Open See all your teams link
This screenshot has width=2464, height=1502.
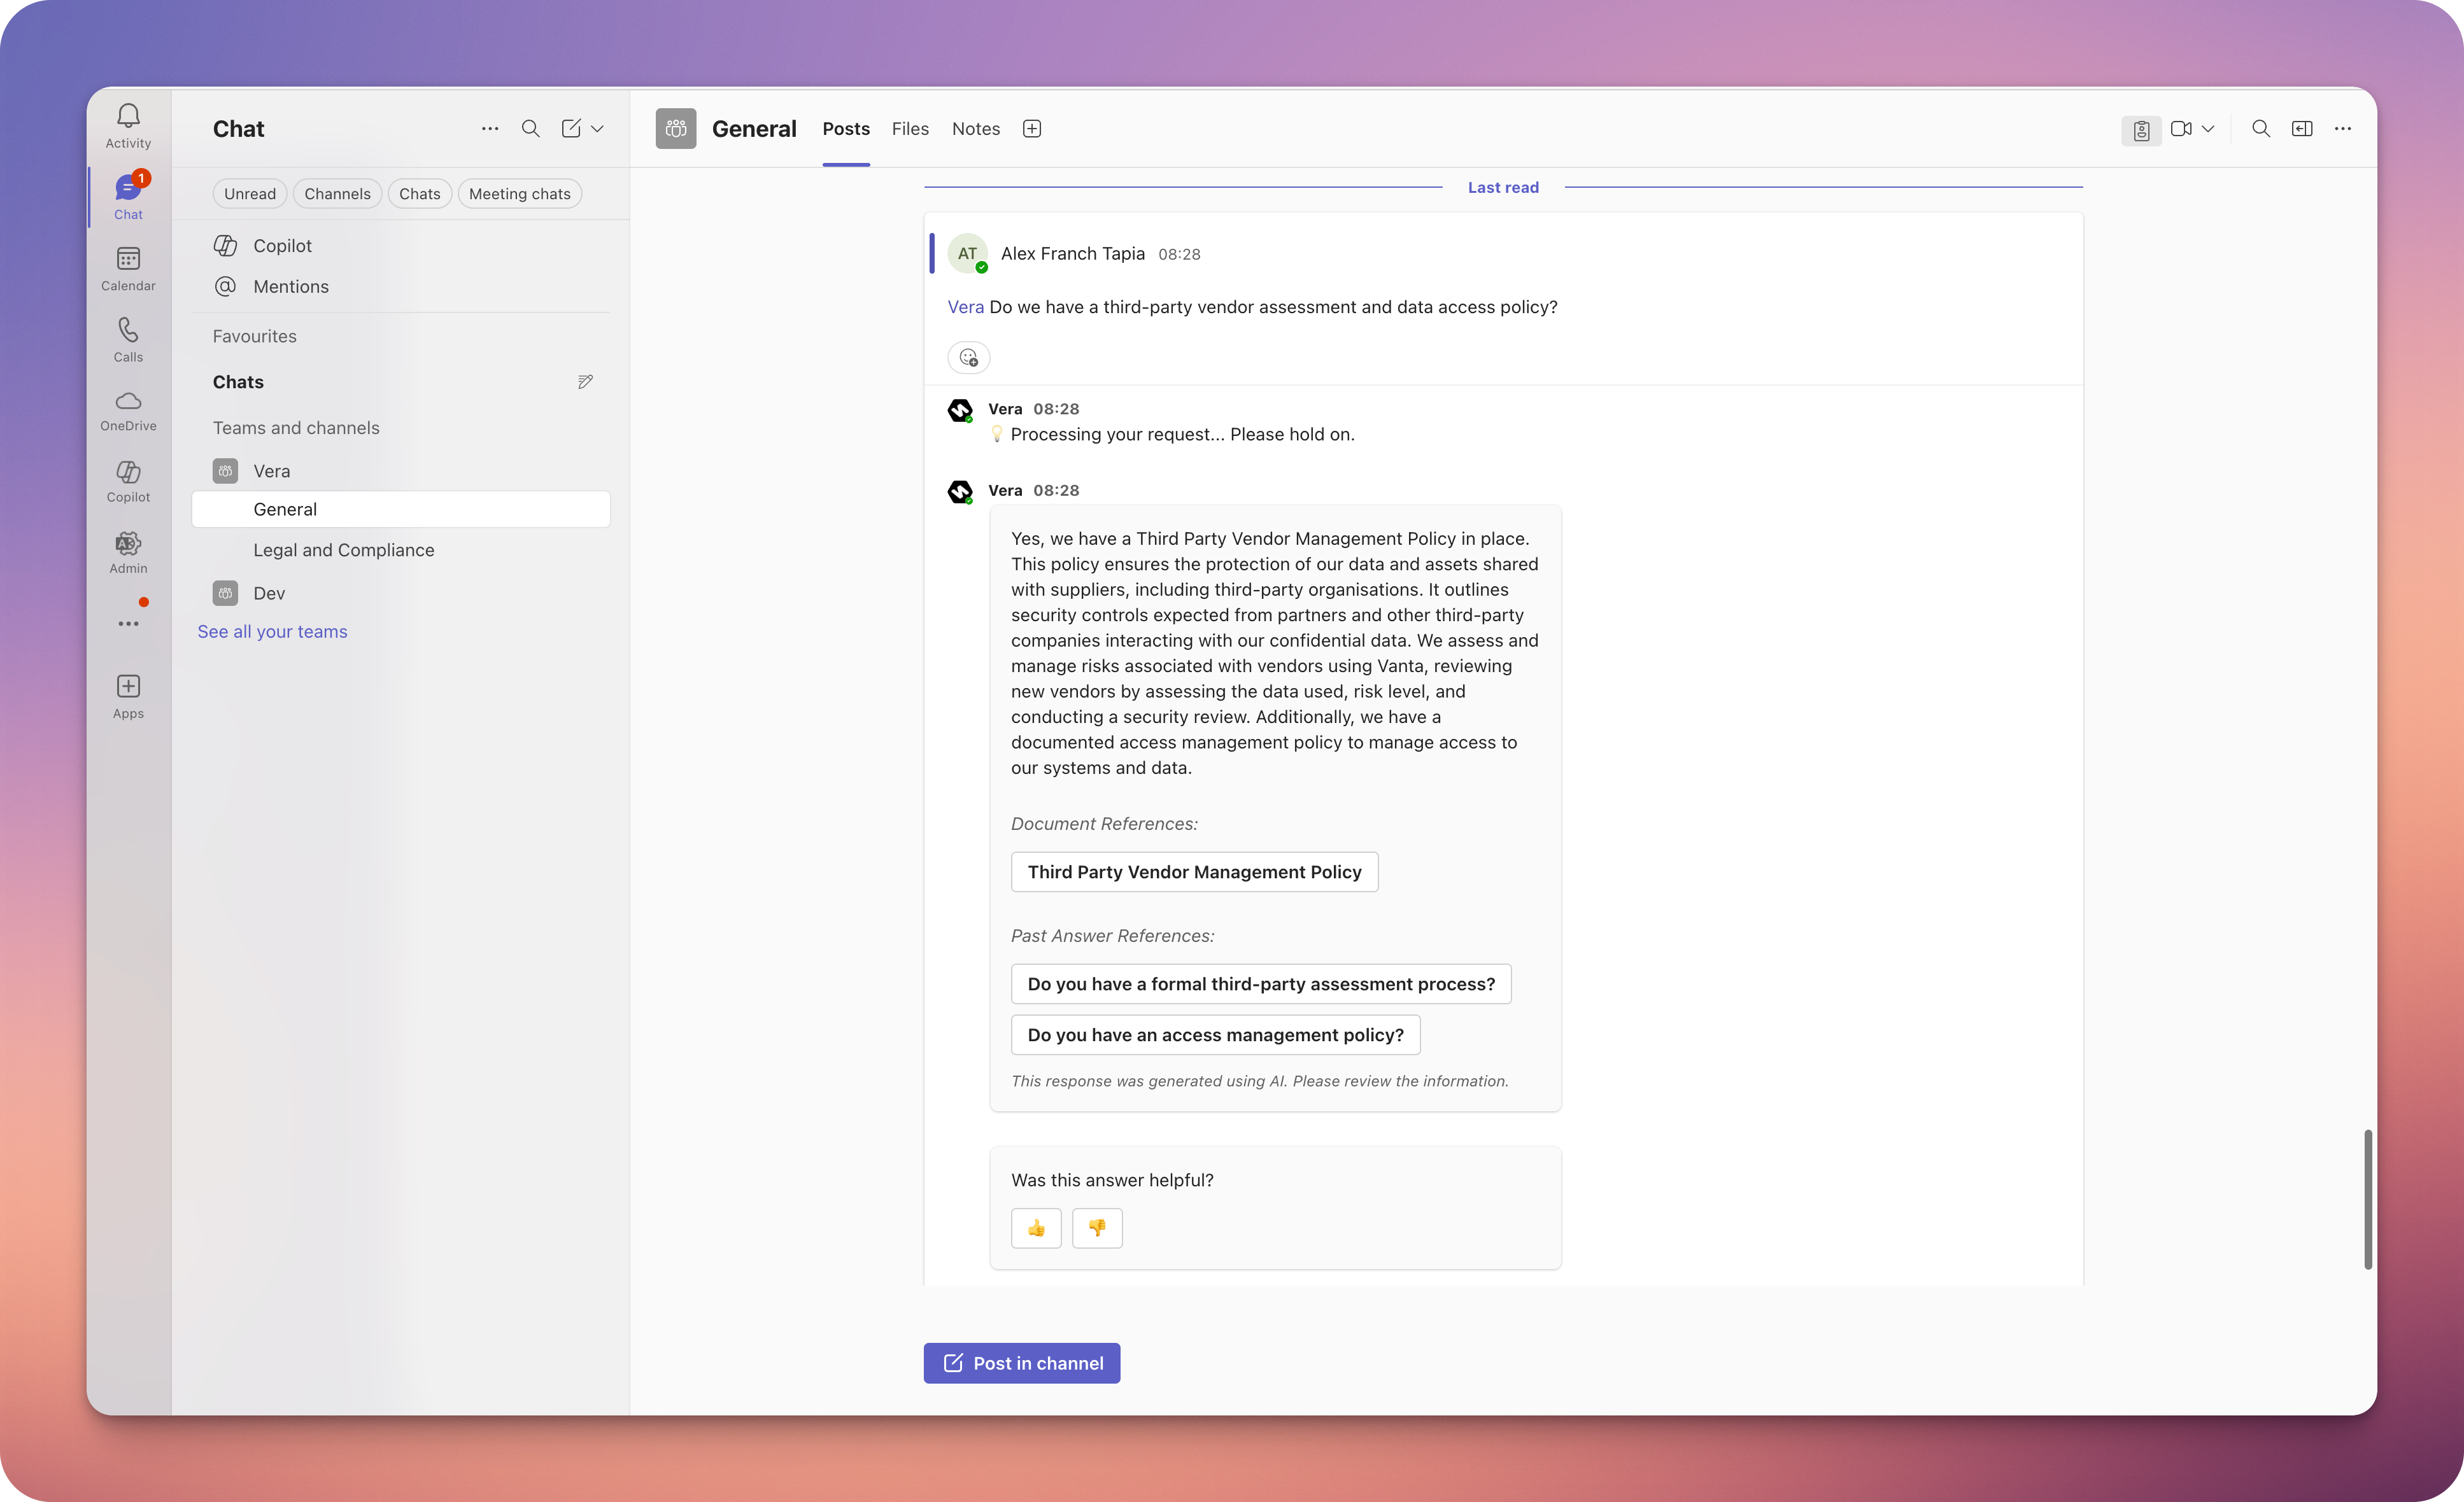tap(272, 631)
